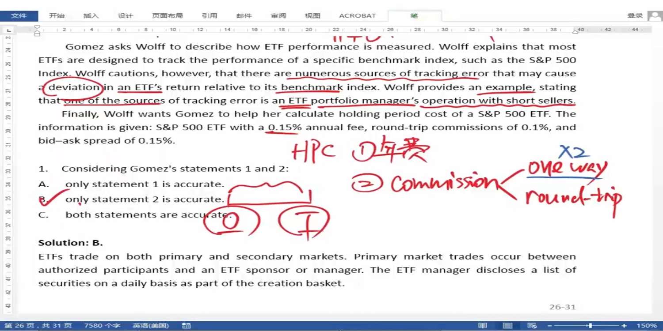Click the page number status '第 26 页, 共 31 页'
The image size is (663, 331).
[38, 326]
